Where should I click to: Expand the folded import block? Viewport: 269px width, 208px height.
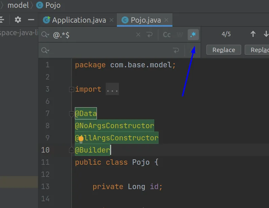(71, 89)
